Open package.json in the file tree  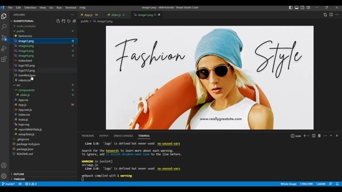tap(43, 149)
